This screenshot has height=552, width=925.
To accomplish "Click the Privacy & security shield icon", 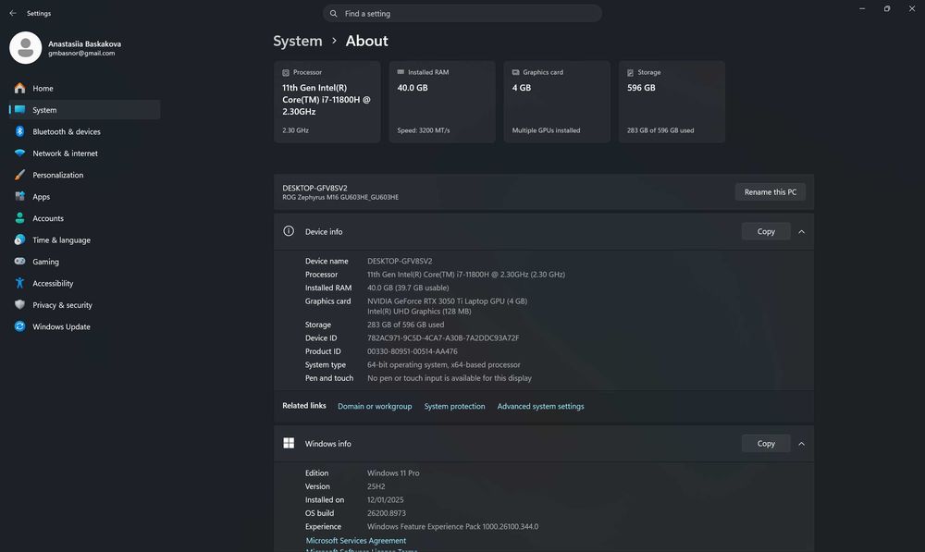I will pyautogui.click(x=20, y=305).
